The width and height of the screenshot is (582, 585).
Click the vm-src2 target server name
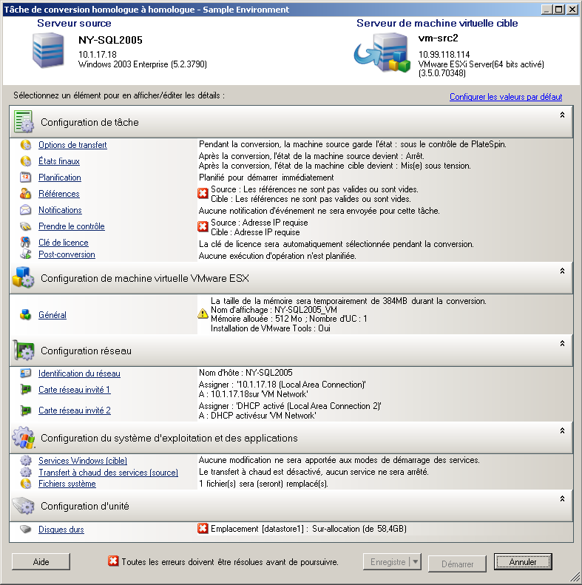438,38
